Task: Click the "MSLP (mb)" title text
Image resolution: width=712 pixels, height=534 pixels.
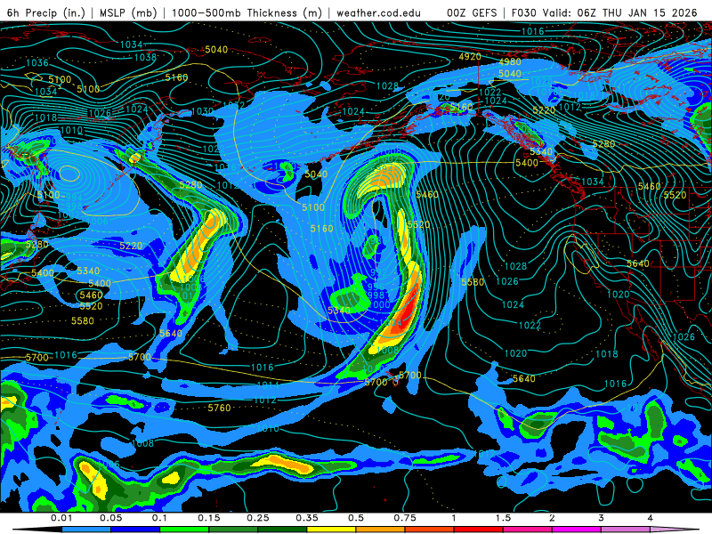Action: [x=128, y=12]
